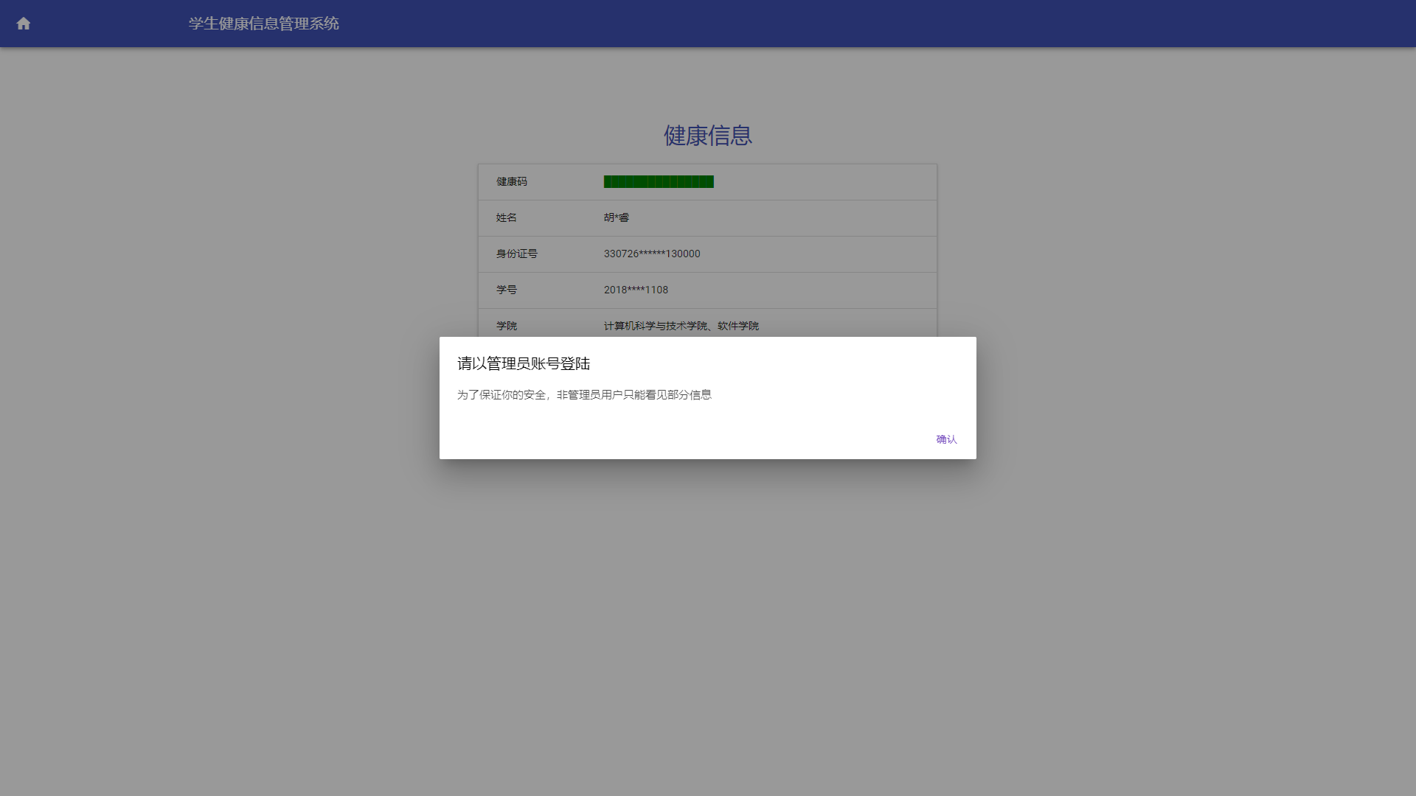Viewport: 1416px width, 796px height.
Task: Click the characters 管理系统 in header title
Action: tap(309, 24)
